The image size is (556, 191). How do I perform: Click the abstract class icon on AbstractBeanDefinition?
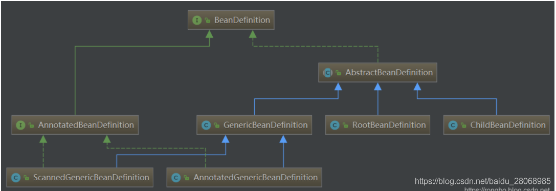[327, 73]
